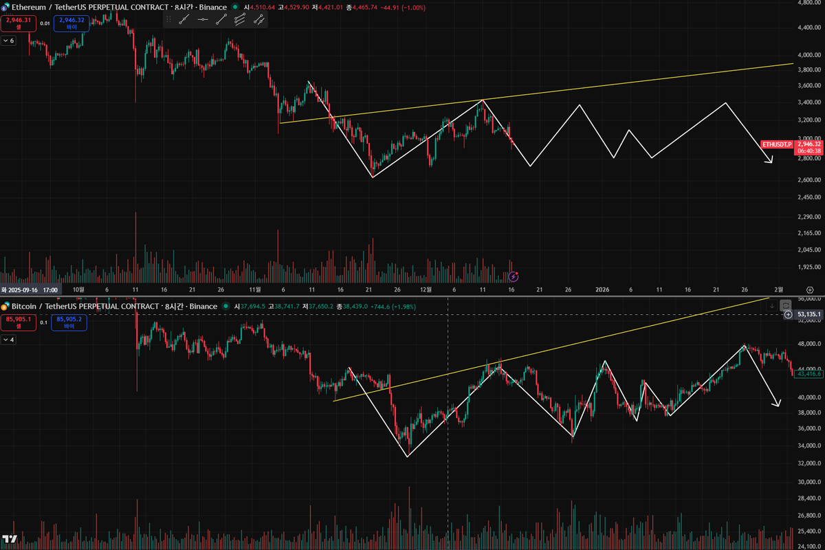Click the plus icon beside 53,135.1 price
The height and width of the screenshot is (550, 825).
click(x=788, y=314)
